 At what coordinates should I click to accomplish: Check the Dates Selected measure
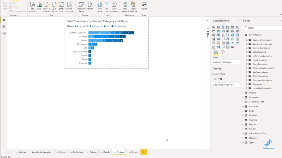coord(247,52)
